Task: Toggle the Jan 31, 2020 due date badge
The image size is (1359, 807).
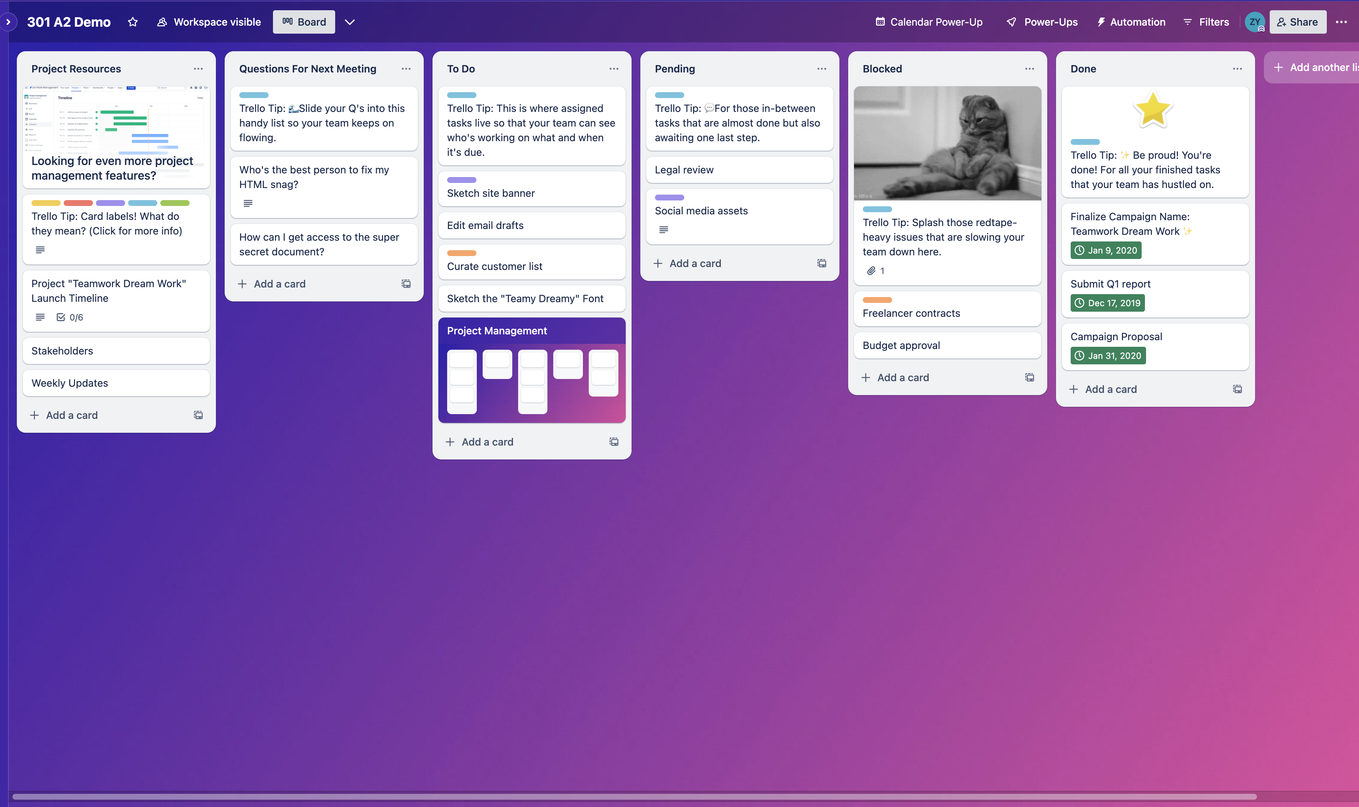Action: pos(1108,356)
